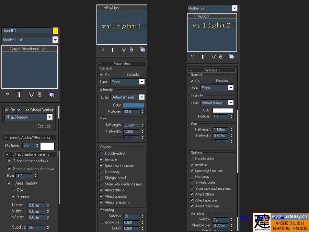This screenshot has height=232, width=309.
Task: Click Direct01 yellow object color swatch
Action: click(x=55, y=31)
